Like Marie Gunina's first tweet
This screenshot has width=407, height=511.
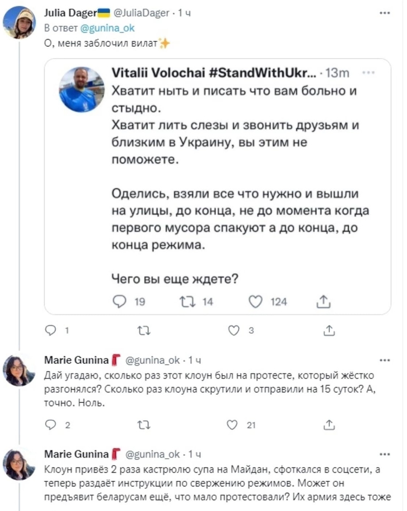coord(234,425)
